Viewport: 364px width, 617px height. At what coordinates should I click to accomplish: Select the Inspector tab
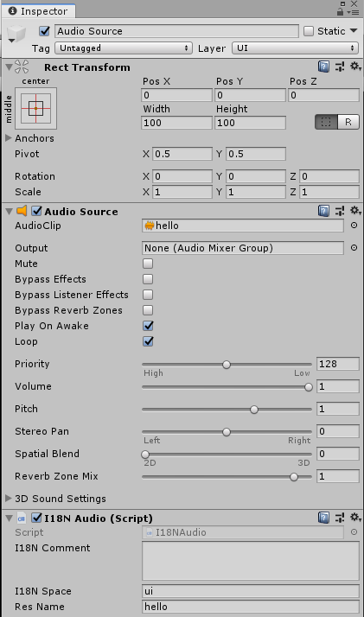[x=39, y=11]
